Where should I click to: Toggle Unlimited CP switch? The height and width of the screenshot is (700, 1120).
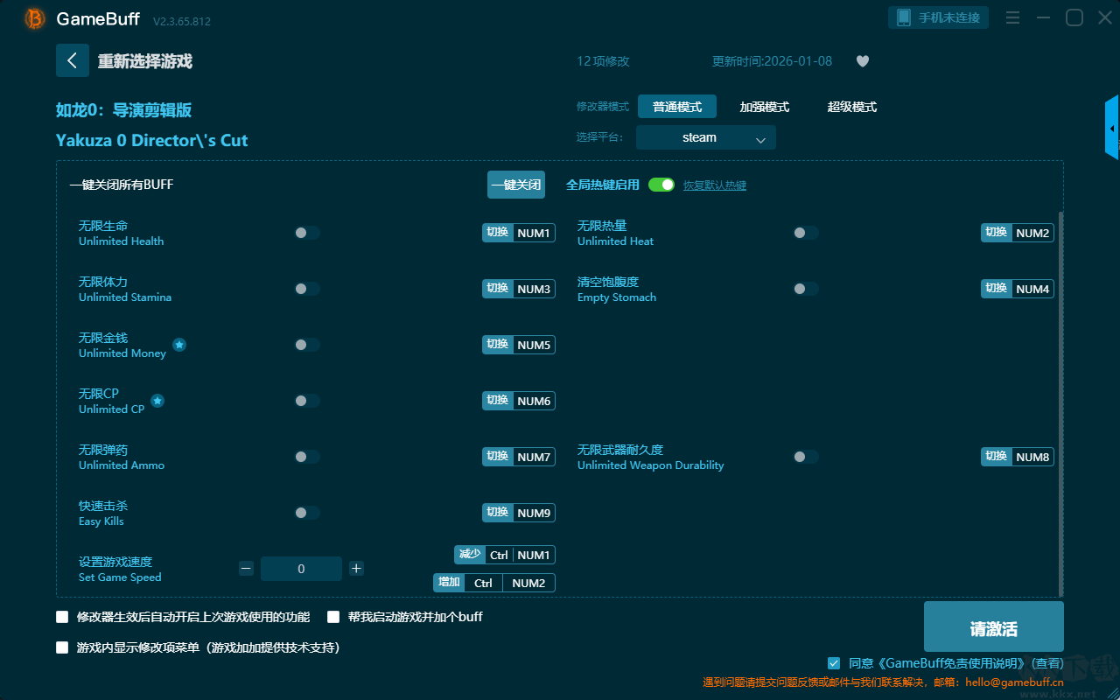click(307, 401)
